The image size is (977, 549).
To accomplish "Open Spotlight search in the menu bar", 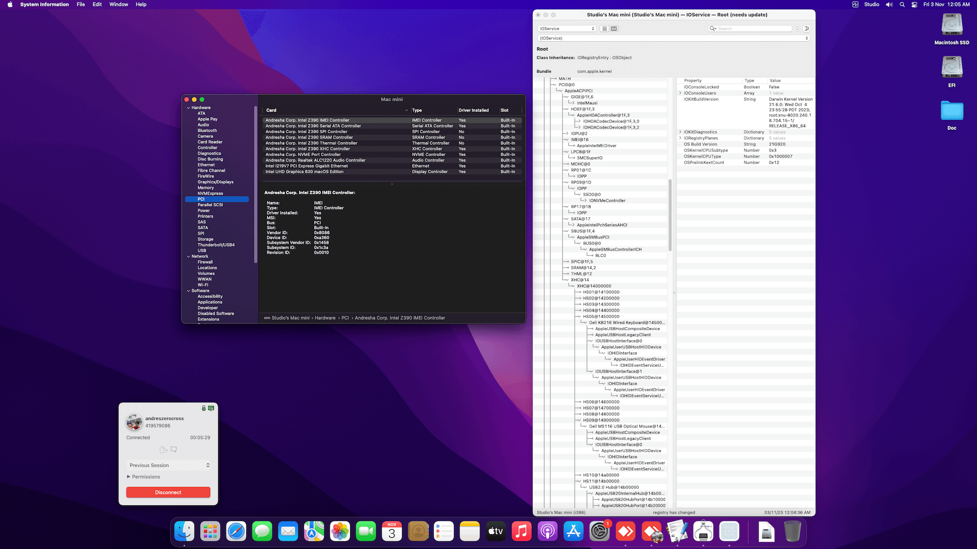I will tap(902, 5).
